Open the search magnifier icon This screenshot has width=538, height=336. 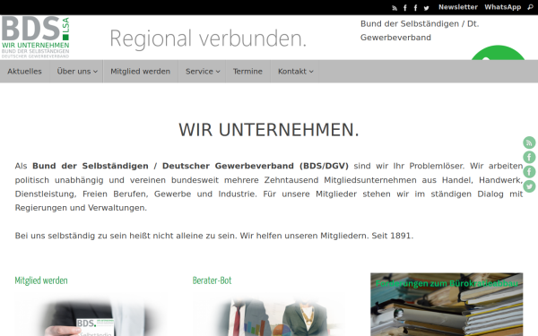tap(530, 7)
